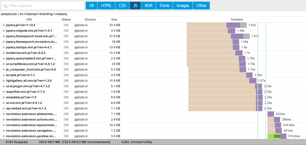This screenshot has width=306, height=145.
Task: Click the search magnifier icon in filter box
Action: (5, 6)
